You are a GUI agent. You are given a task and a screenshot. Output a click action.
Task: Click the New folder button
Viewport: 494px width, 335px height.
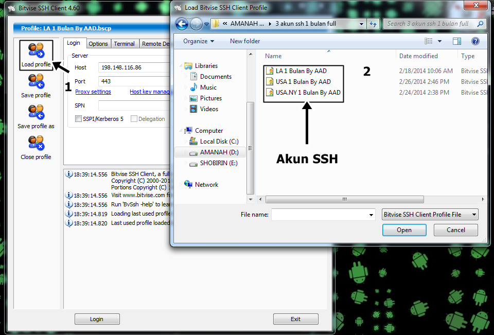pos(245,41)
